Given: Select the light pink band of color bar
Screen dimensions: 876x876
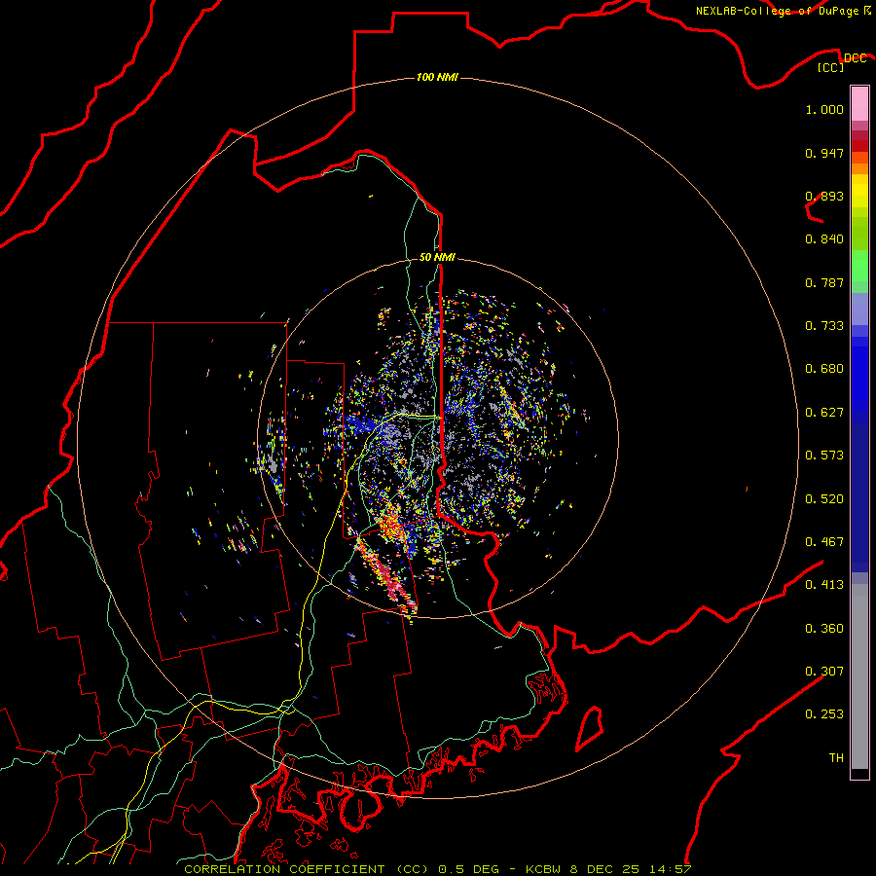Looking at the screenshot, I should 859,103.
